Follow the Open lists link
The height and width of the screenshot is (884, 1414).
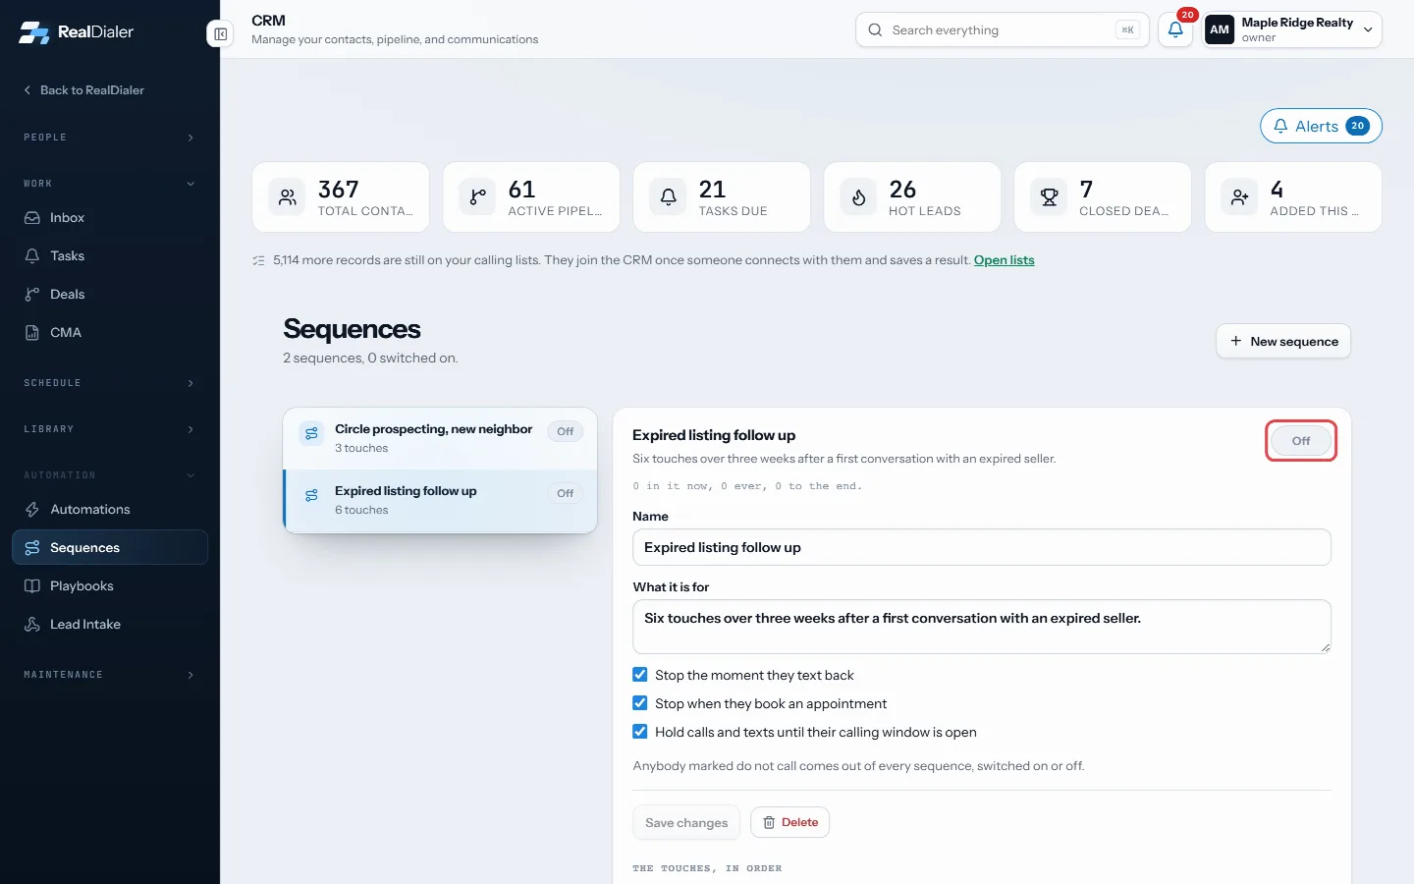click(x=1004, y=260)
